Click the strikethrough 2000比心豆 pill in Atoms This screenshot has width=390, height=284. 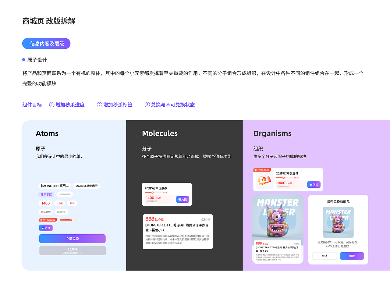tap(65, 194)
